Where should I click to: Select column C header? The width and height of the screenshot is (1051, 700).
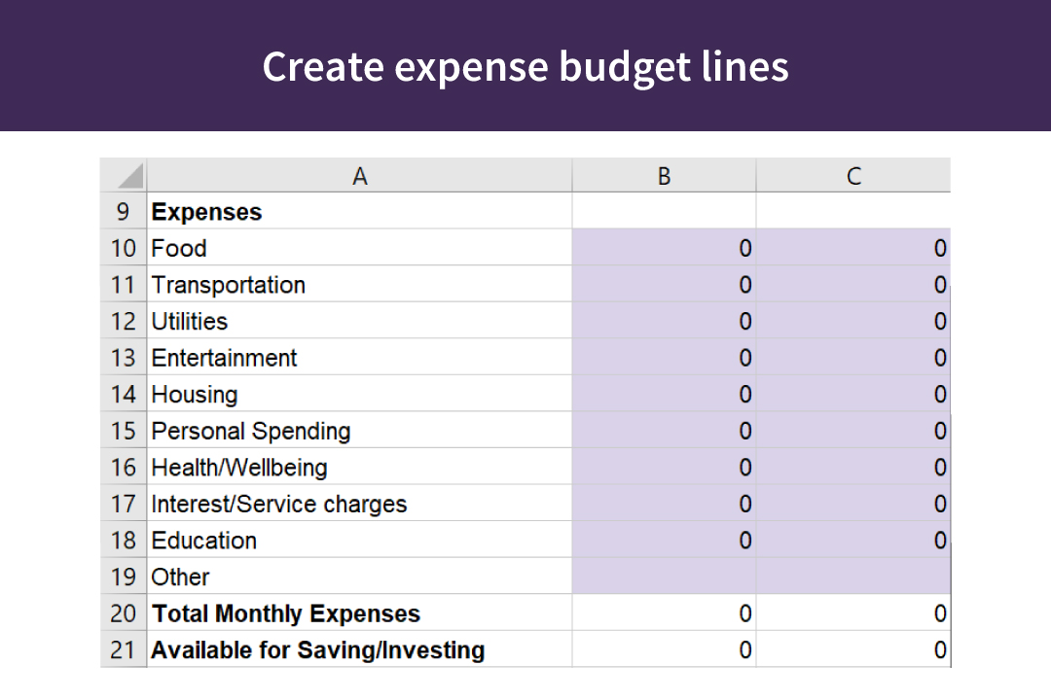pyautogui.click(x=853, y=176)
